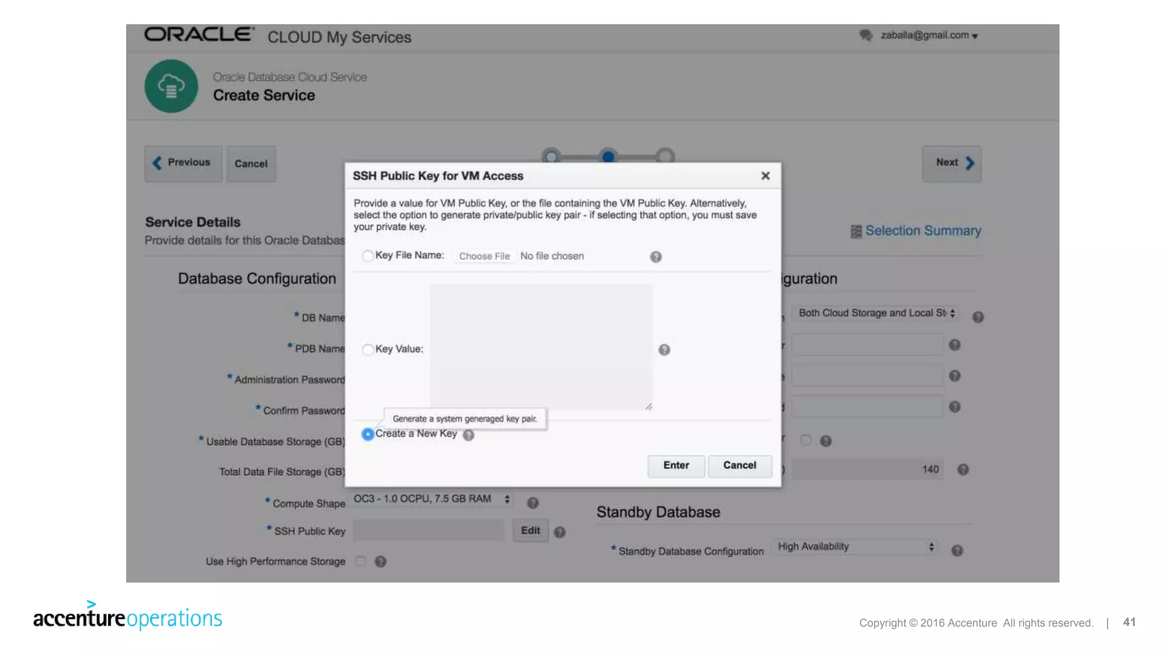Screen dimensions: 1170x658
Task: Click help icon for Standby Database Configuration
Action: pyautogui.click(x=957, y=551)
